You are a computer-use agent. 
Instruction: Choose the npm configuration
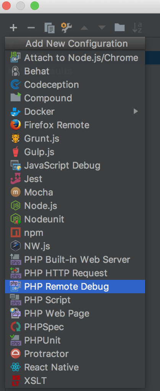tap(75, 233)
